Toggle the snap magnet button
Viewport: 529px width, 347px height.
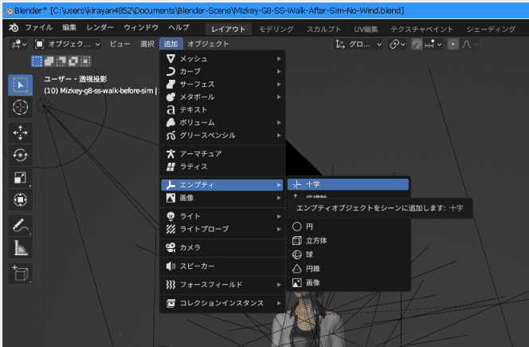pos(417,44)
